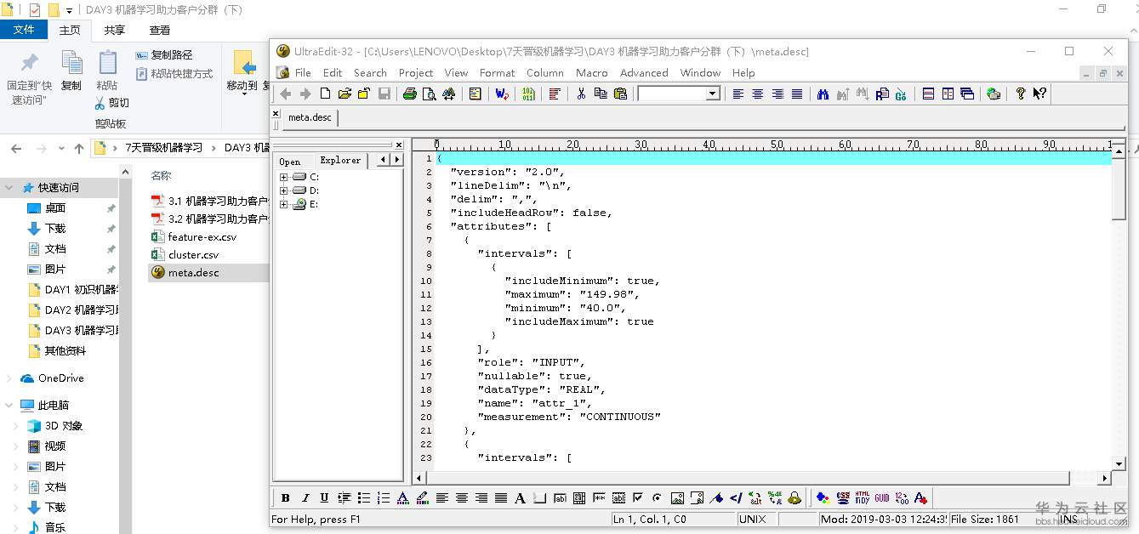Click the HTML Tidy icon
The height and width of the screenshot is (534, 1139).
862,498
